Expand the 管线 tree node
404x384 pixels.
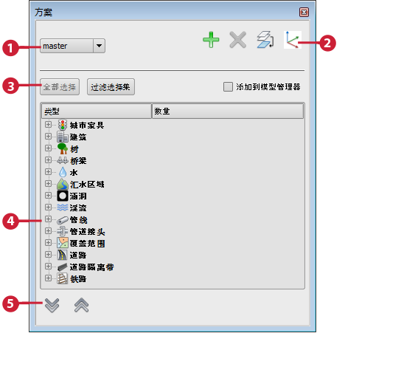(x=48, y=219)
